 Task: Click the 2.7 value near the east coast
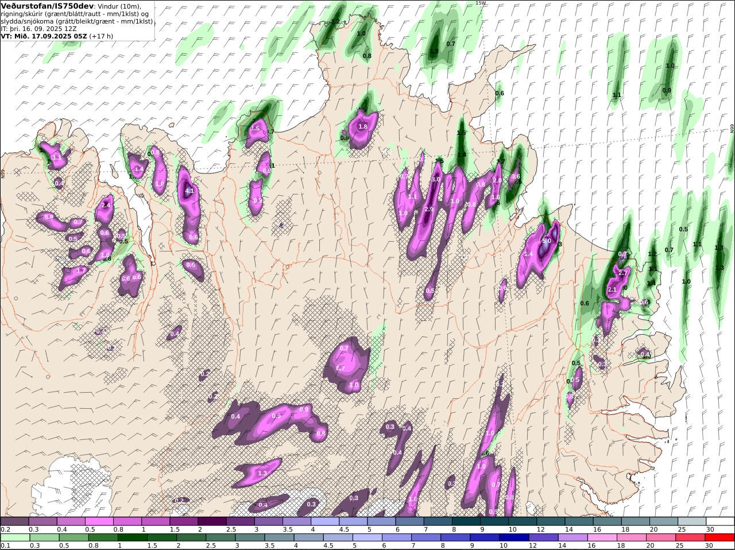[x=622, y=273]
